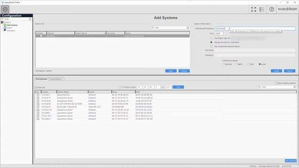Screen dimensions: 299x168
Task: Maximize the exacqVision Client window
Action: [288, 2]
